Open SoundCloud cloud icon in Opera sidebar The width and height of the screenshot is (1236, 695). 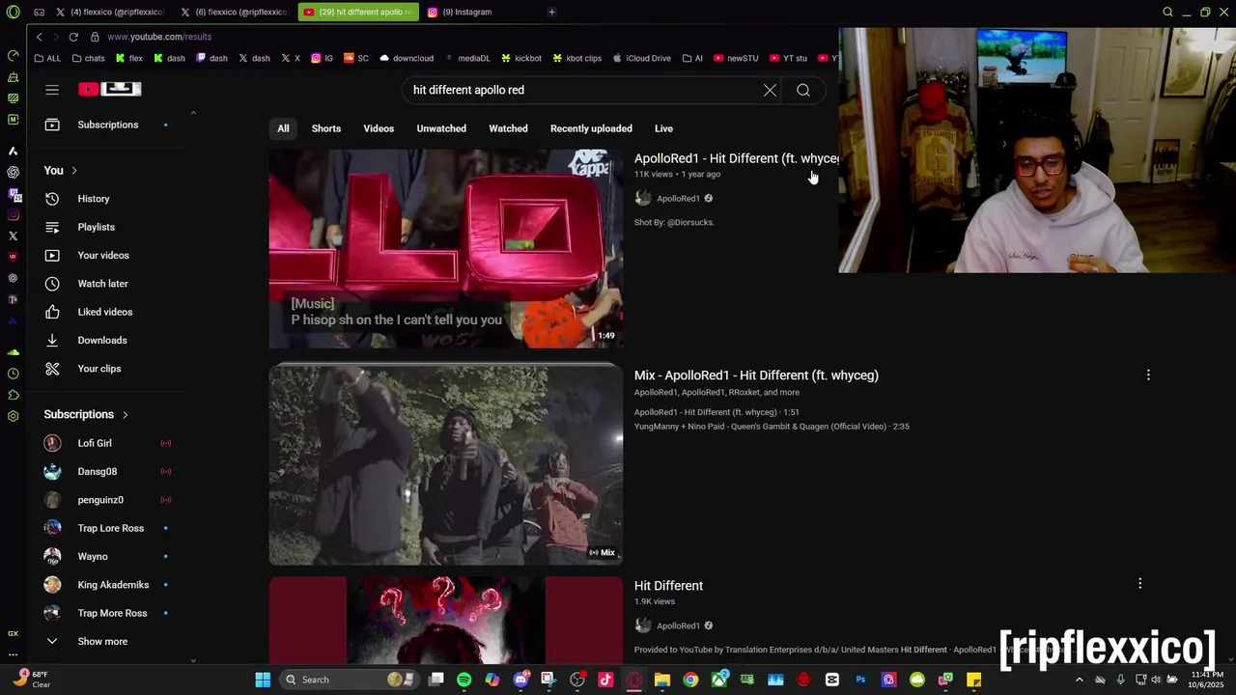[x=13, y=352]
